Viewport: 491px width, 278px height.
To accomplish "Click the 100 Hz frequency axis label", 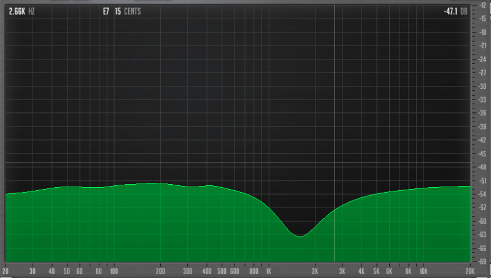I will click(114, 271).
